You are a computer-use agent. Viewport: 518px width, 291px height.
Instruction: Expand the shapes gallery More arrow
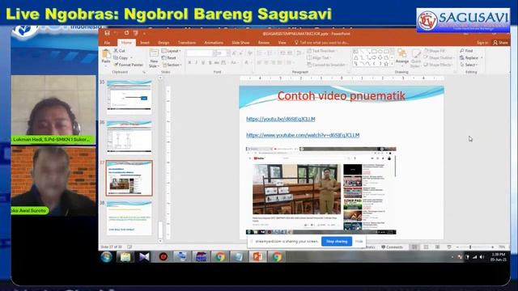coord(392,64)
